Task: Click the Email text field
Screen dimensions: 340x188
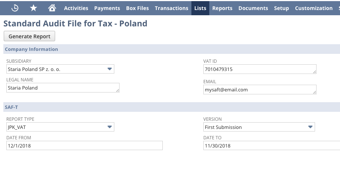Action: tap(260, 90)
